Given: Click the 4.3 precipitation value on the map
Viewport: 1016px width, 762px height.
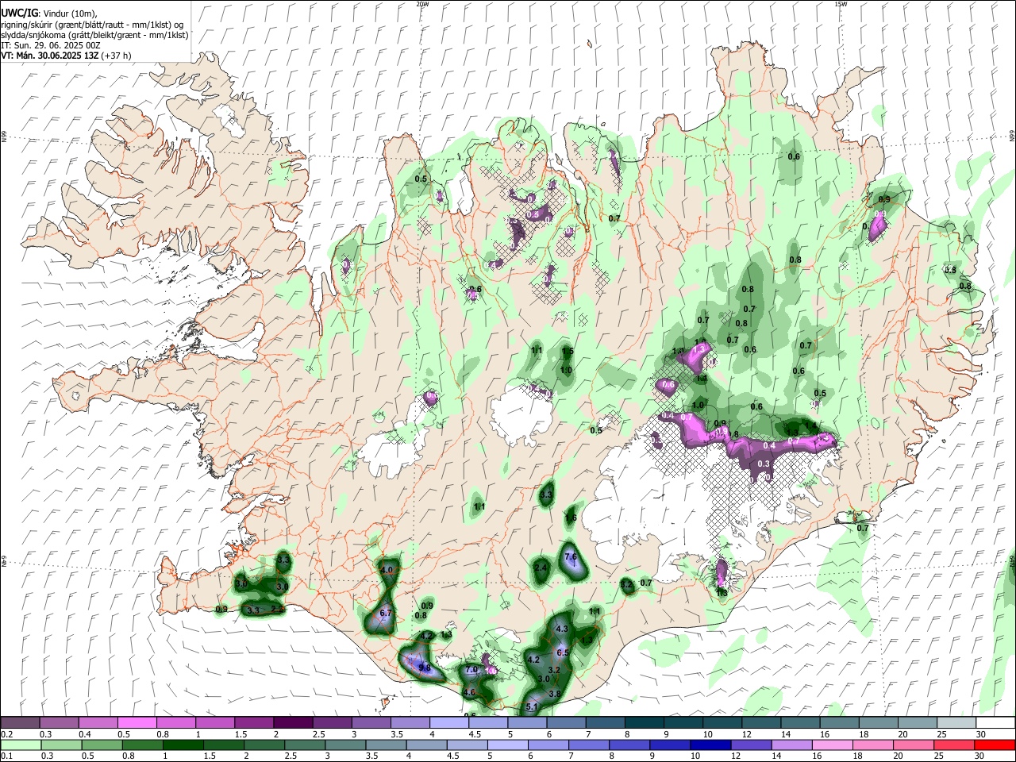Looking at the screenshot, I should point(563,629).
